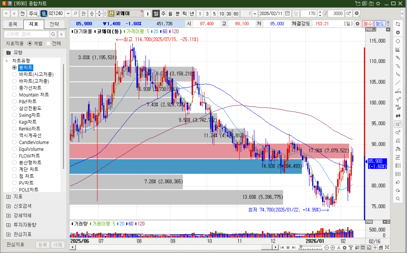This screenshot has height=253, width=407.
Task: Click the bottom magnifier in right toolbar
Action: (397, 199)
